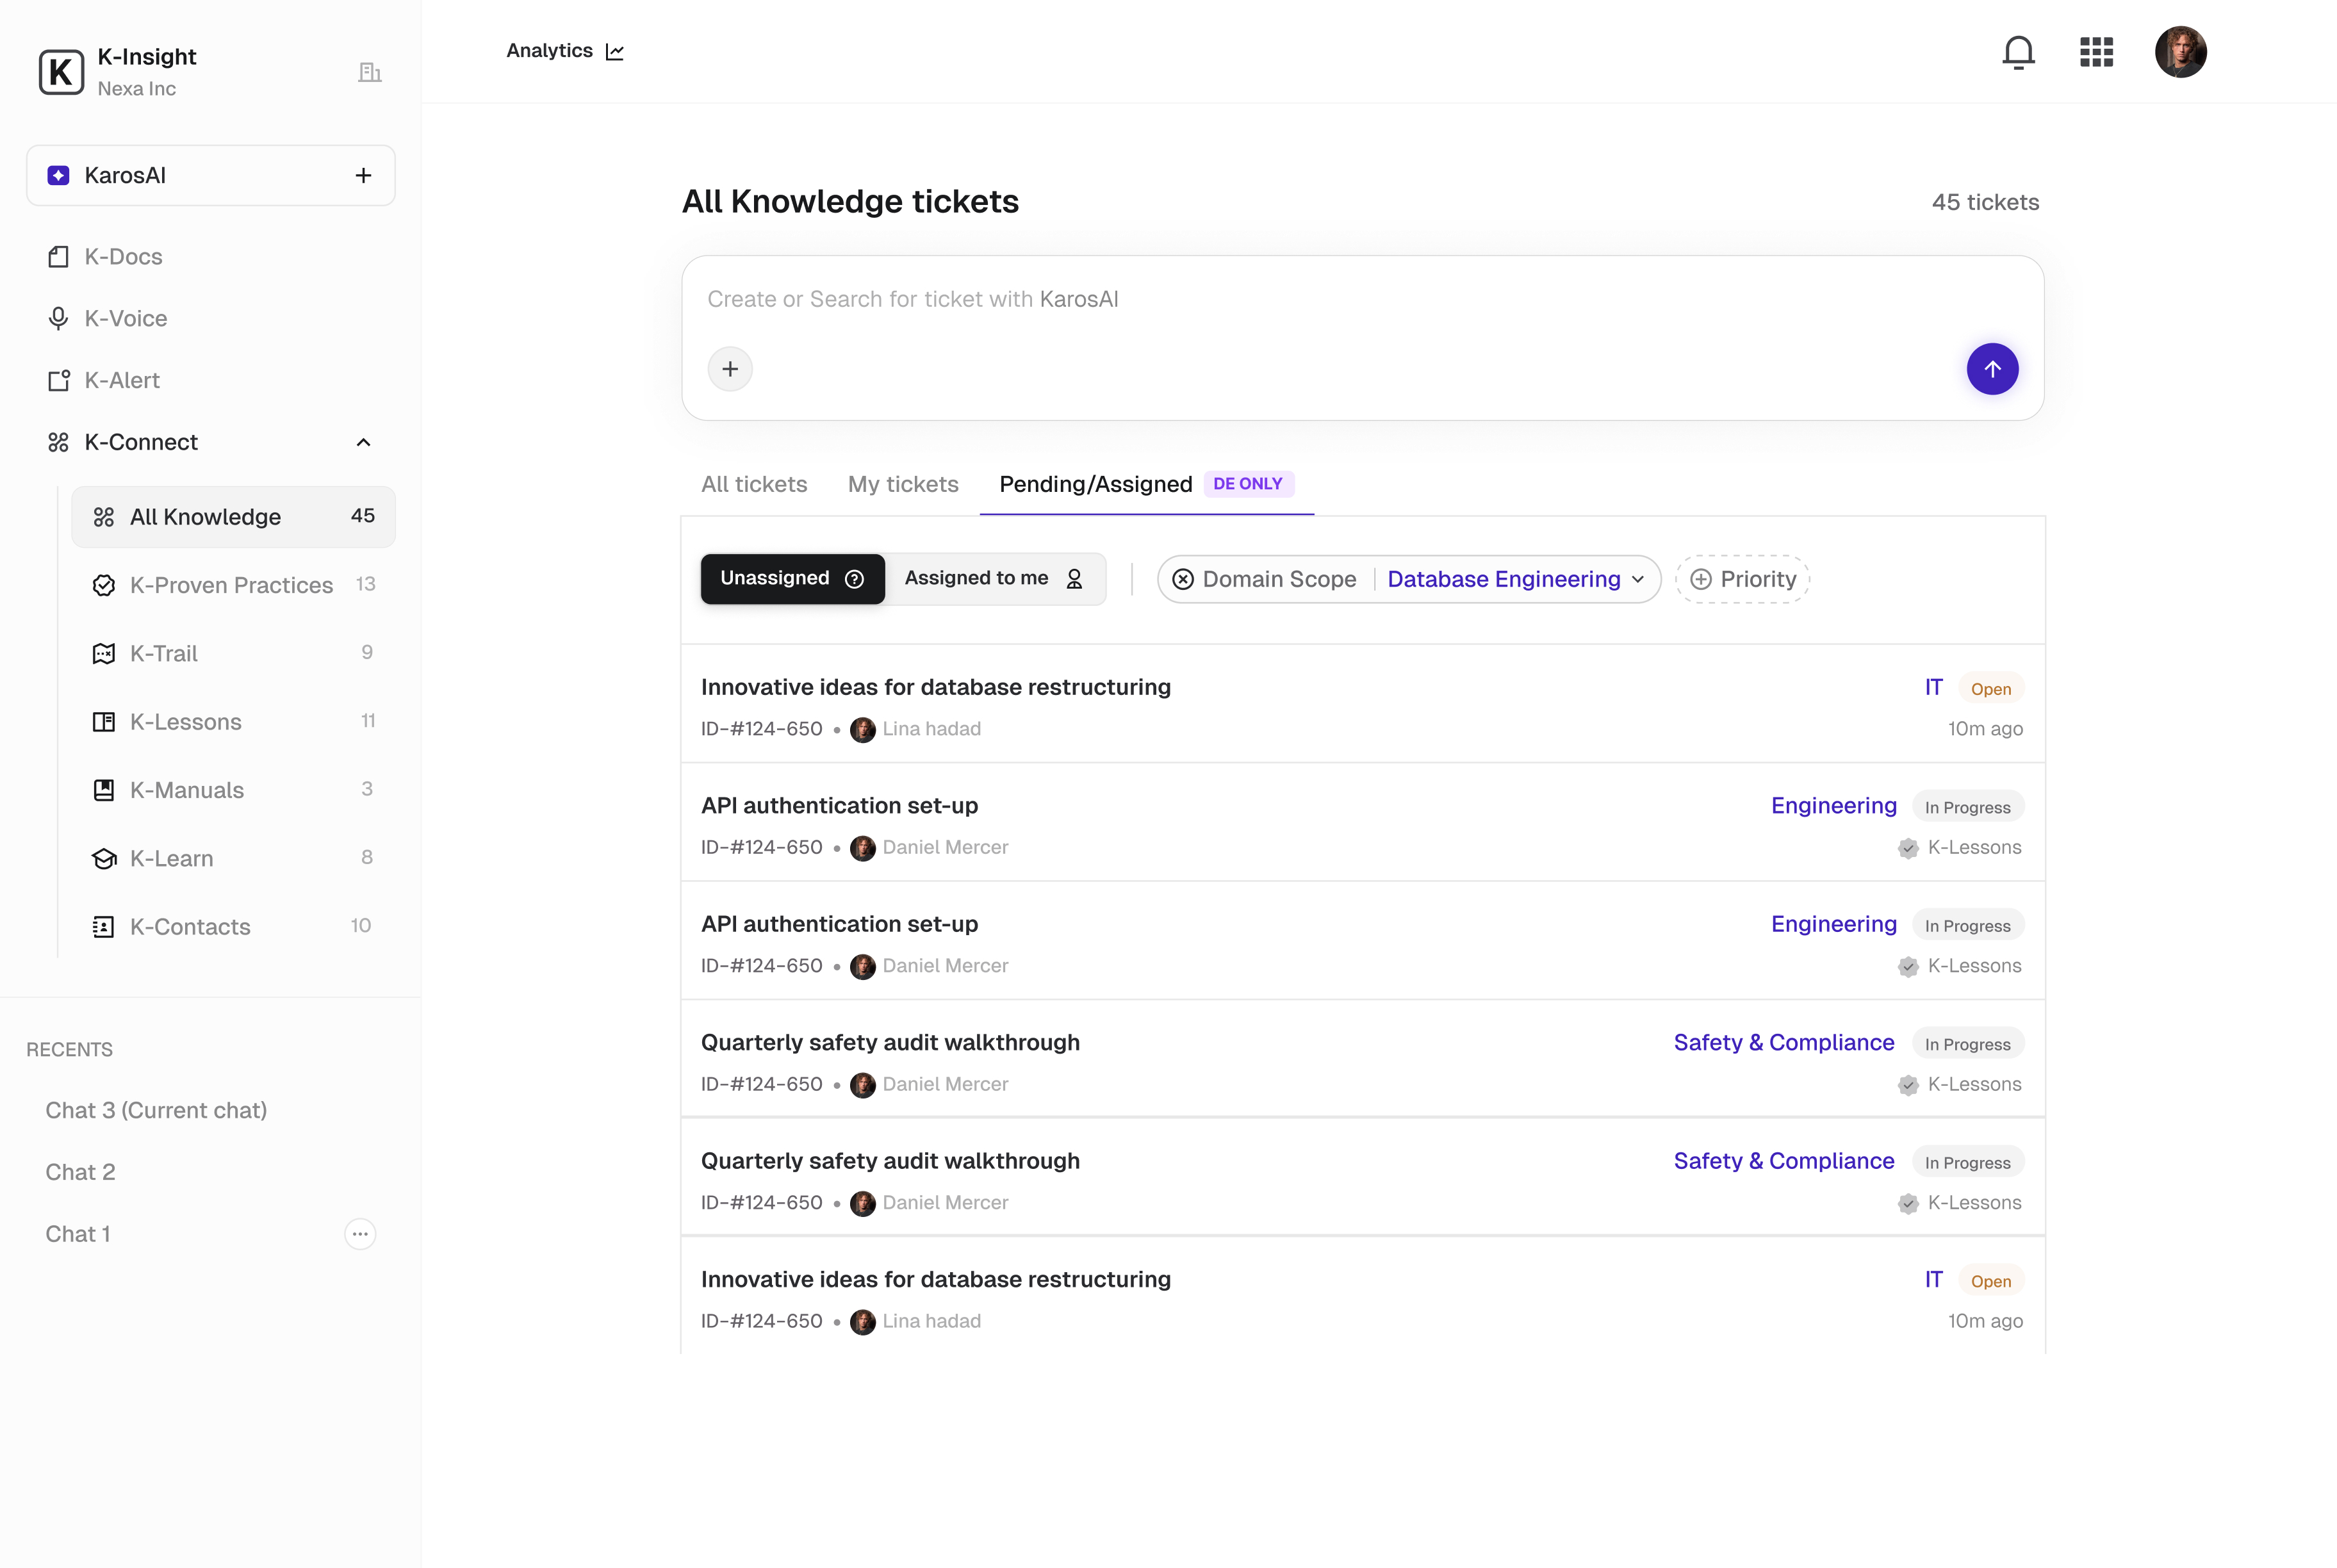Open K-Manuals in the sidebar
The image size is (2337, 1568).
click(233, 790)
